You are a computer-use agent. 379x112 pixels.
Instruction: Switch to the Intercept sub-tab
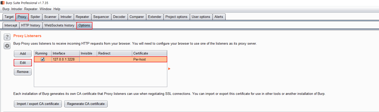pyautogui.click(x=11, y=25)
